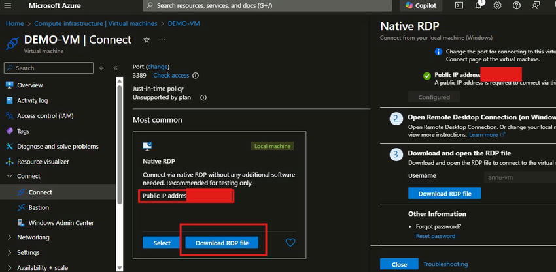Click the Native RDP card icon
The width and height of the screenshot is (556, 272).
(148, 146)
